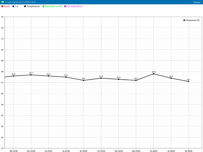The height and width of the screenshot is (152, 203).
Task: Click the 4h-26/09 axis label
Action: (171, 151)
